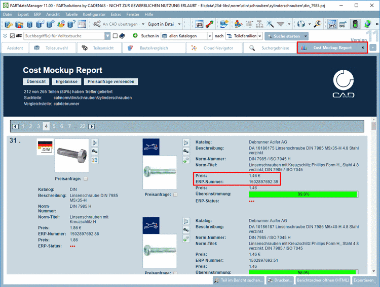The width and height of the screenshot is (380, 287).
Task: Open the An CAD übertragen dropdown arrow
Action: [143, 24]
